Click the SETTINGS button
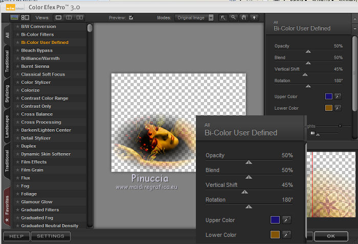The width and height of the screenshot is (358, 244). point(51,236)
